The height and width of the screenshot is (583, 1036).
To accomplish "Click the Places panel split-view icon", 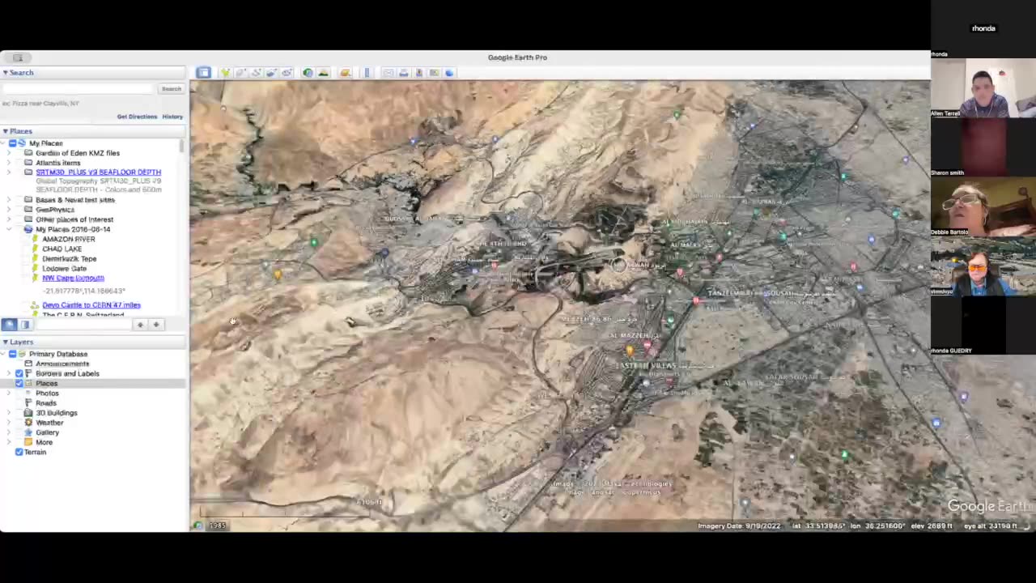I will (24, 325).
